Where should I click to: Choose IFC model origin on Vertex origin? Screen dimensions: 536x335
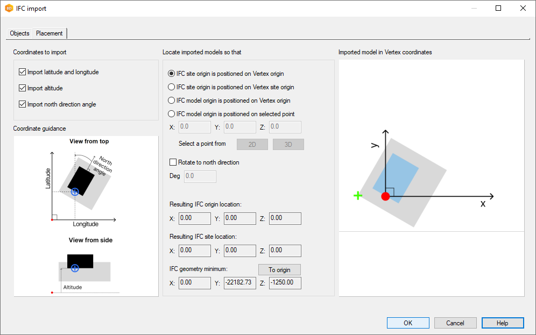[172, 101]
